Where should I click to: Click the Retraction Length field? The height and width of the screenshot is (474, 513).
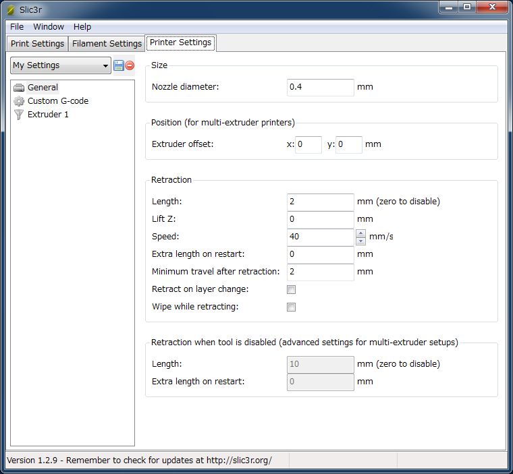(321, 202)
